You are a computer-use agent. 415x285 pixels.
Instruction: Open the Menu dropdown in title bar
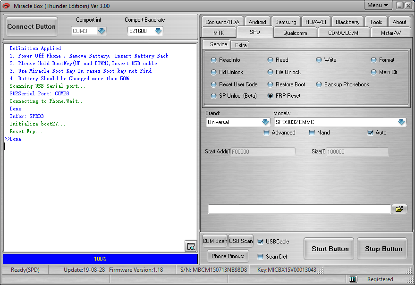pyautogui.click(x=377, y=5)
